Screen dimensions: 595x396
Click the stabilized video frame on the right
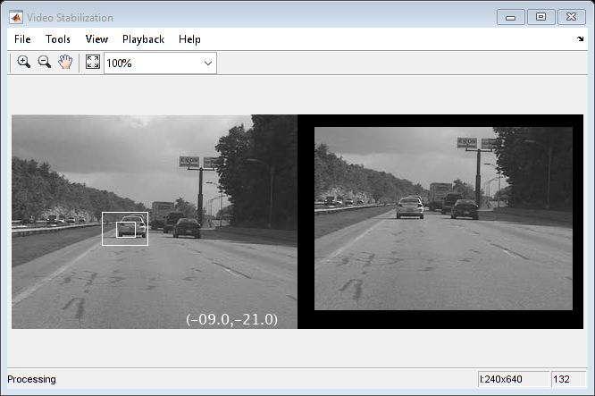click(x=443, y=218)
